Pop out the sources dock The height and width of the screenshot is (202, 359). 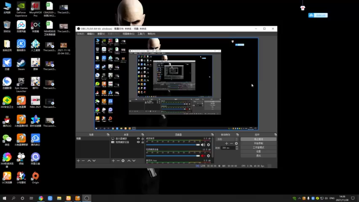(x=143, y=135)
